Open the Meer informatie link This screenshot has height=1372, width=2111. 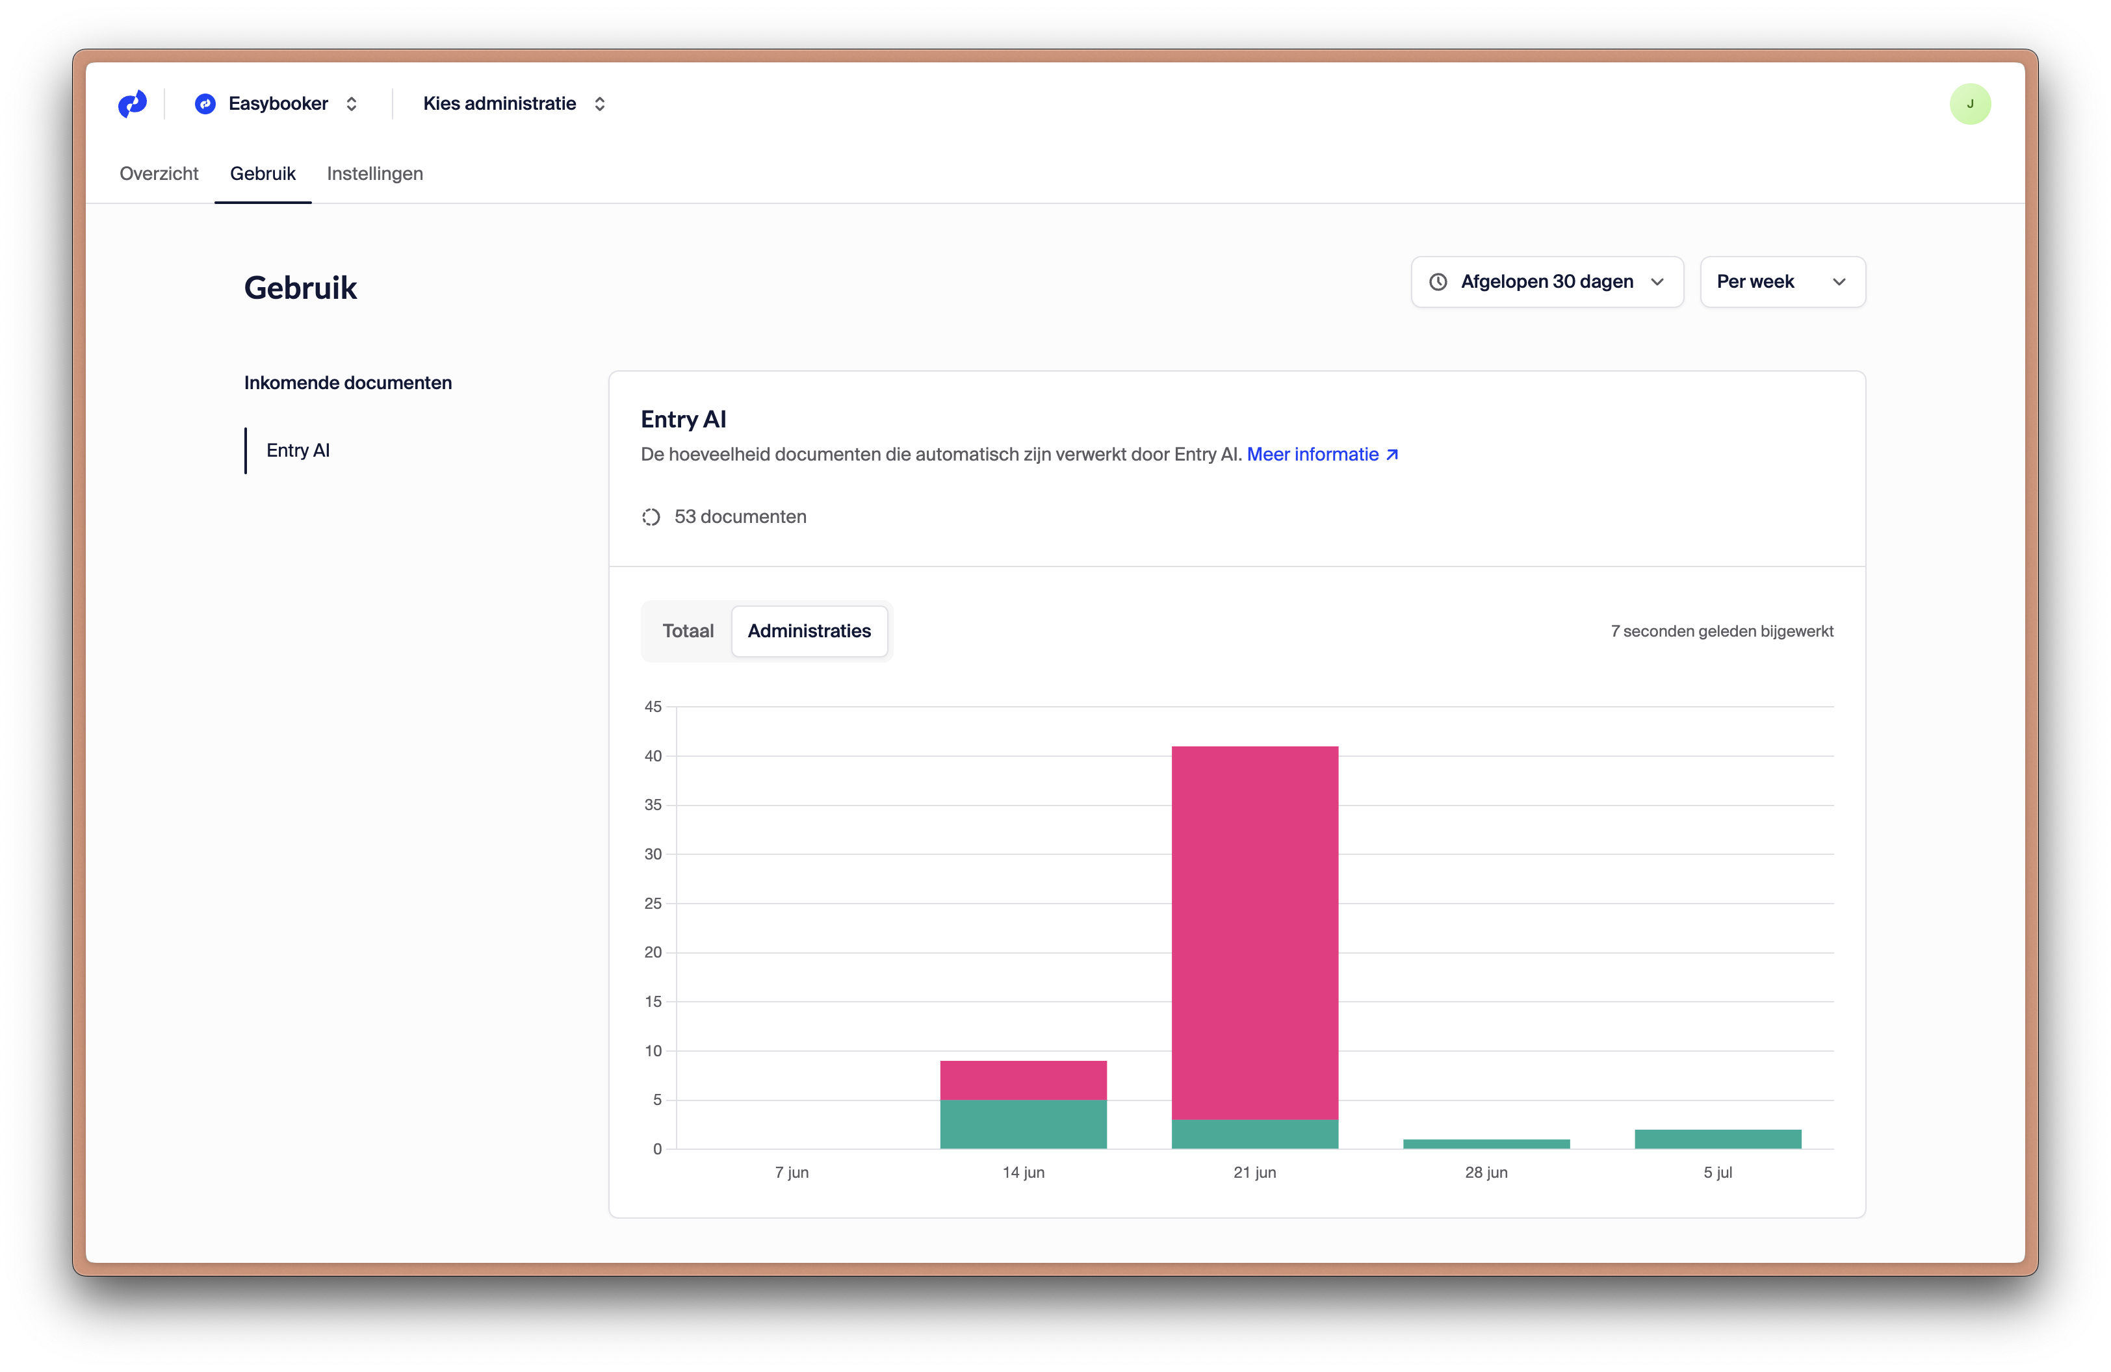click(x=1313, y=455)
